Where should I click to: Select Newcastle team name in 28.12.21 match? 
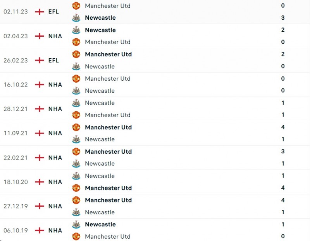100,103
